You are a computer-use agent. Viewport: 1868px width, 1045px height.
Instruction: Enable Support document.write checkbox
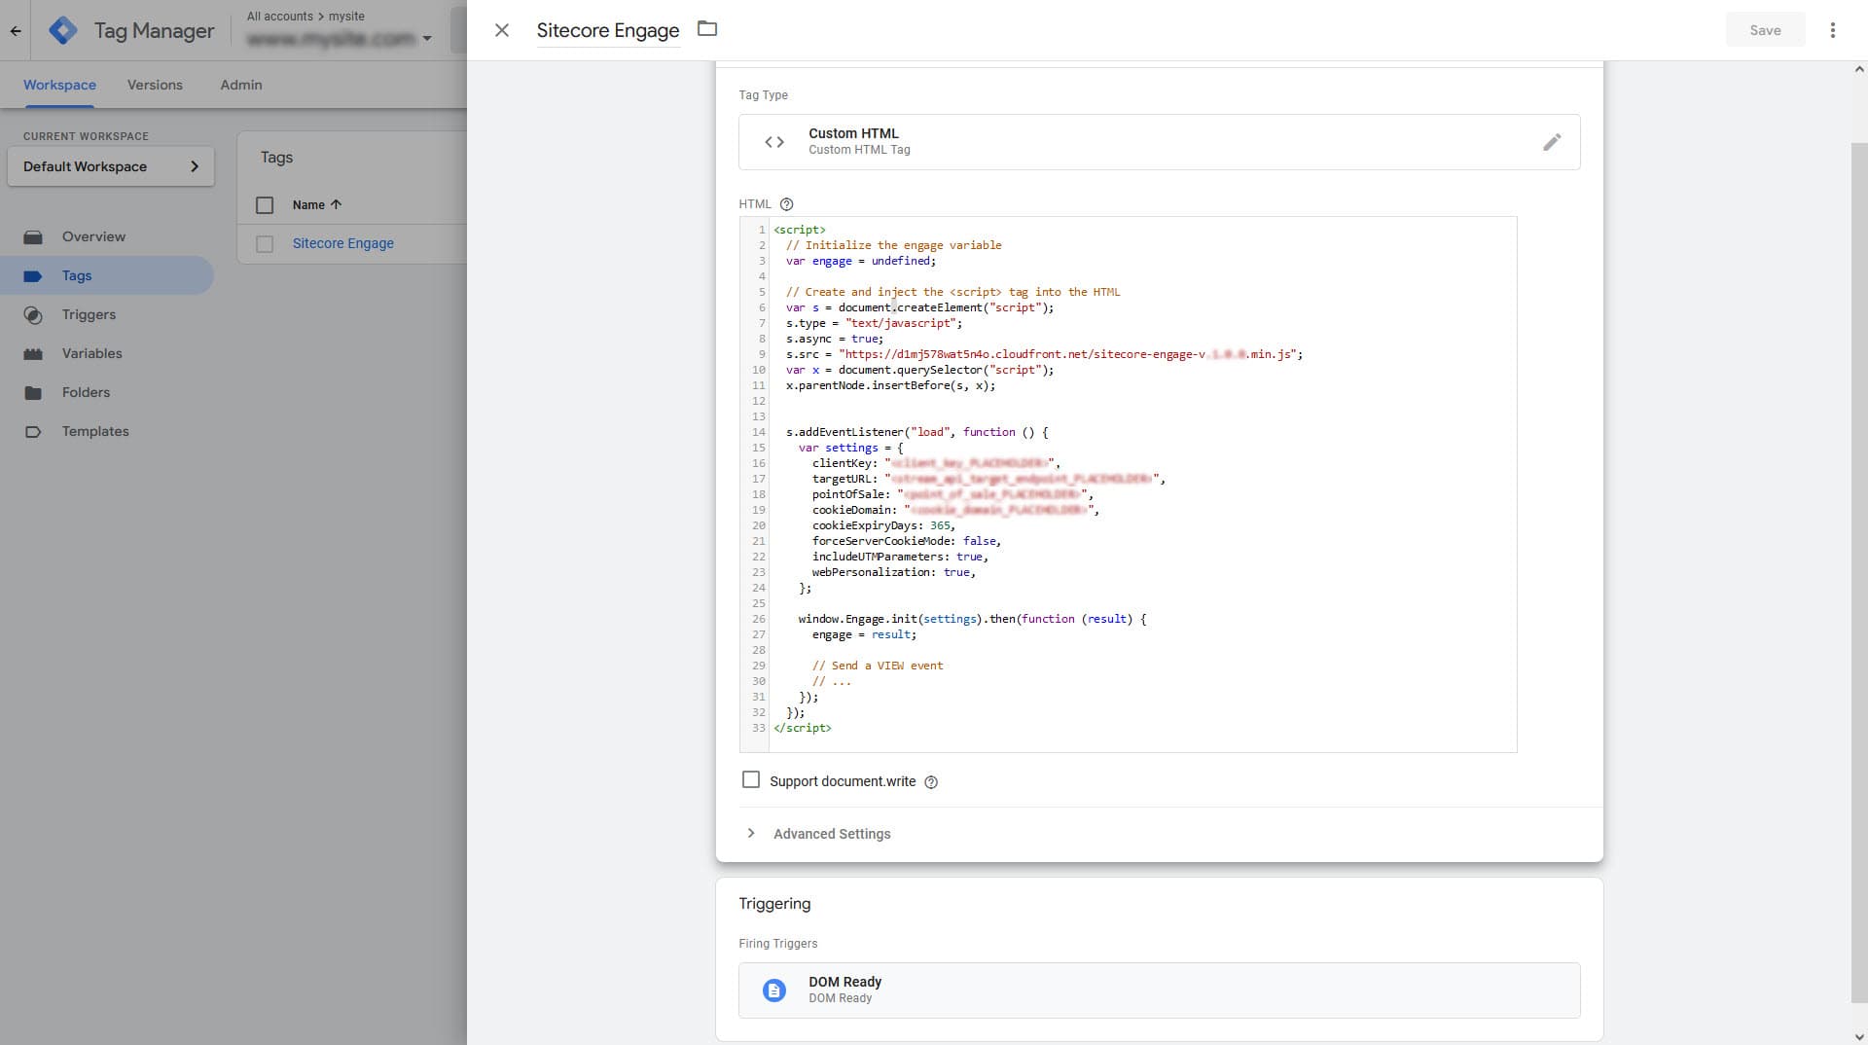[x=751, y=780]
